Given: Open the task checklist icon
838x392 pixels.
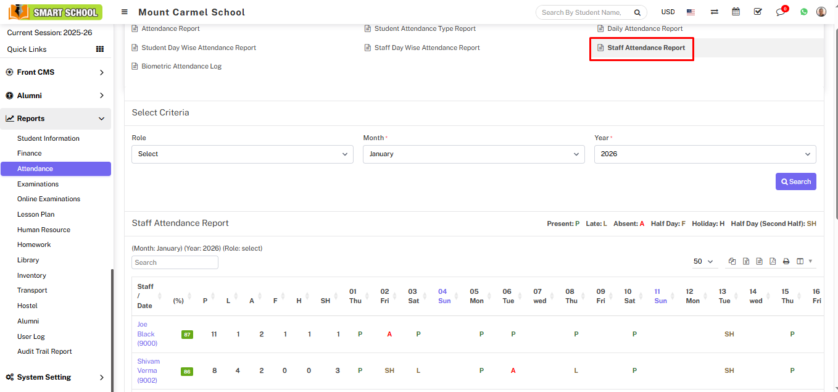Looking at the screenshot, I should [x=758, y=12].
